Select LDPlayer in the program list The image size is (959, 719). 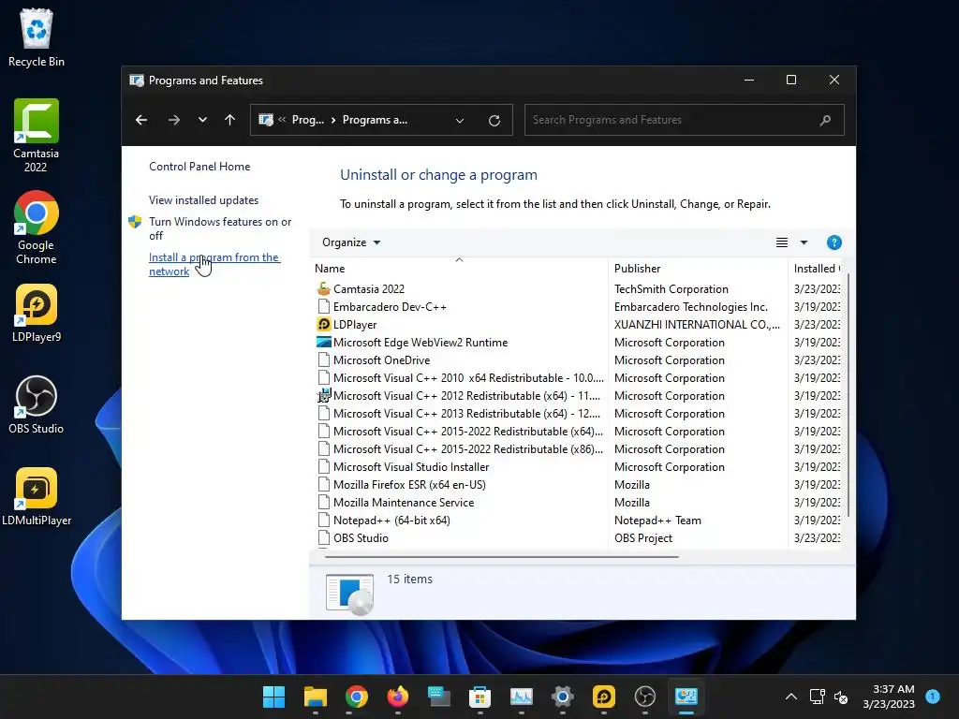click(355, 325)
